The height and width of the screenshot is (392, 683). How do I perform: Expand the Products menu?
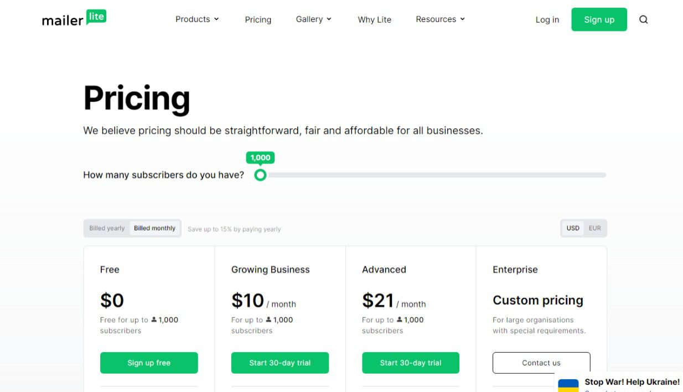click(197, 19)
